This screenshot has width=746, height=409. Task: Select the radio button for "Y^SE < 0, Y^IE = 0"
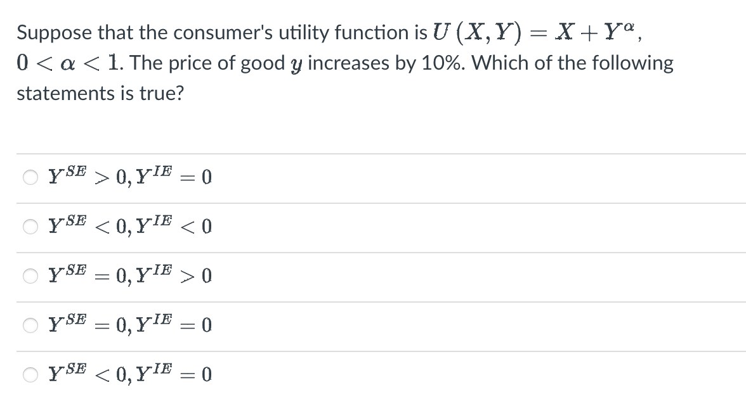(x=29, y=374)
